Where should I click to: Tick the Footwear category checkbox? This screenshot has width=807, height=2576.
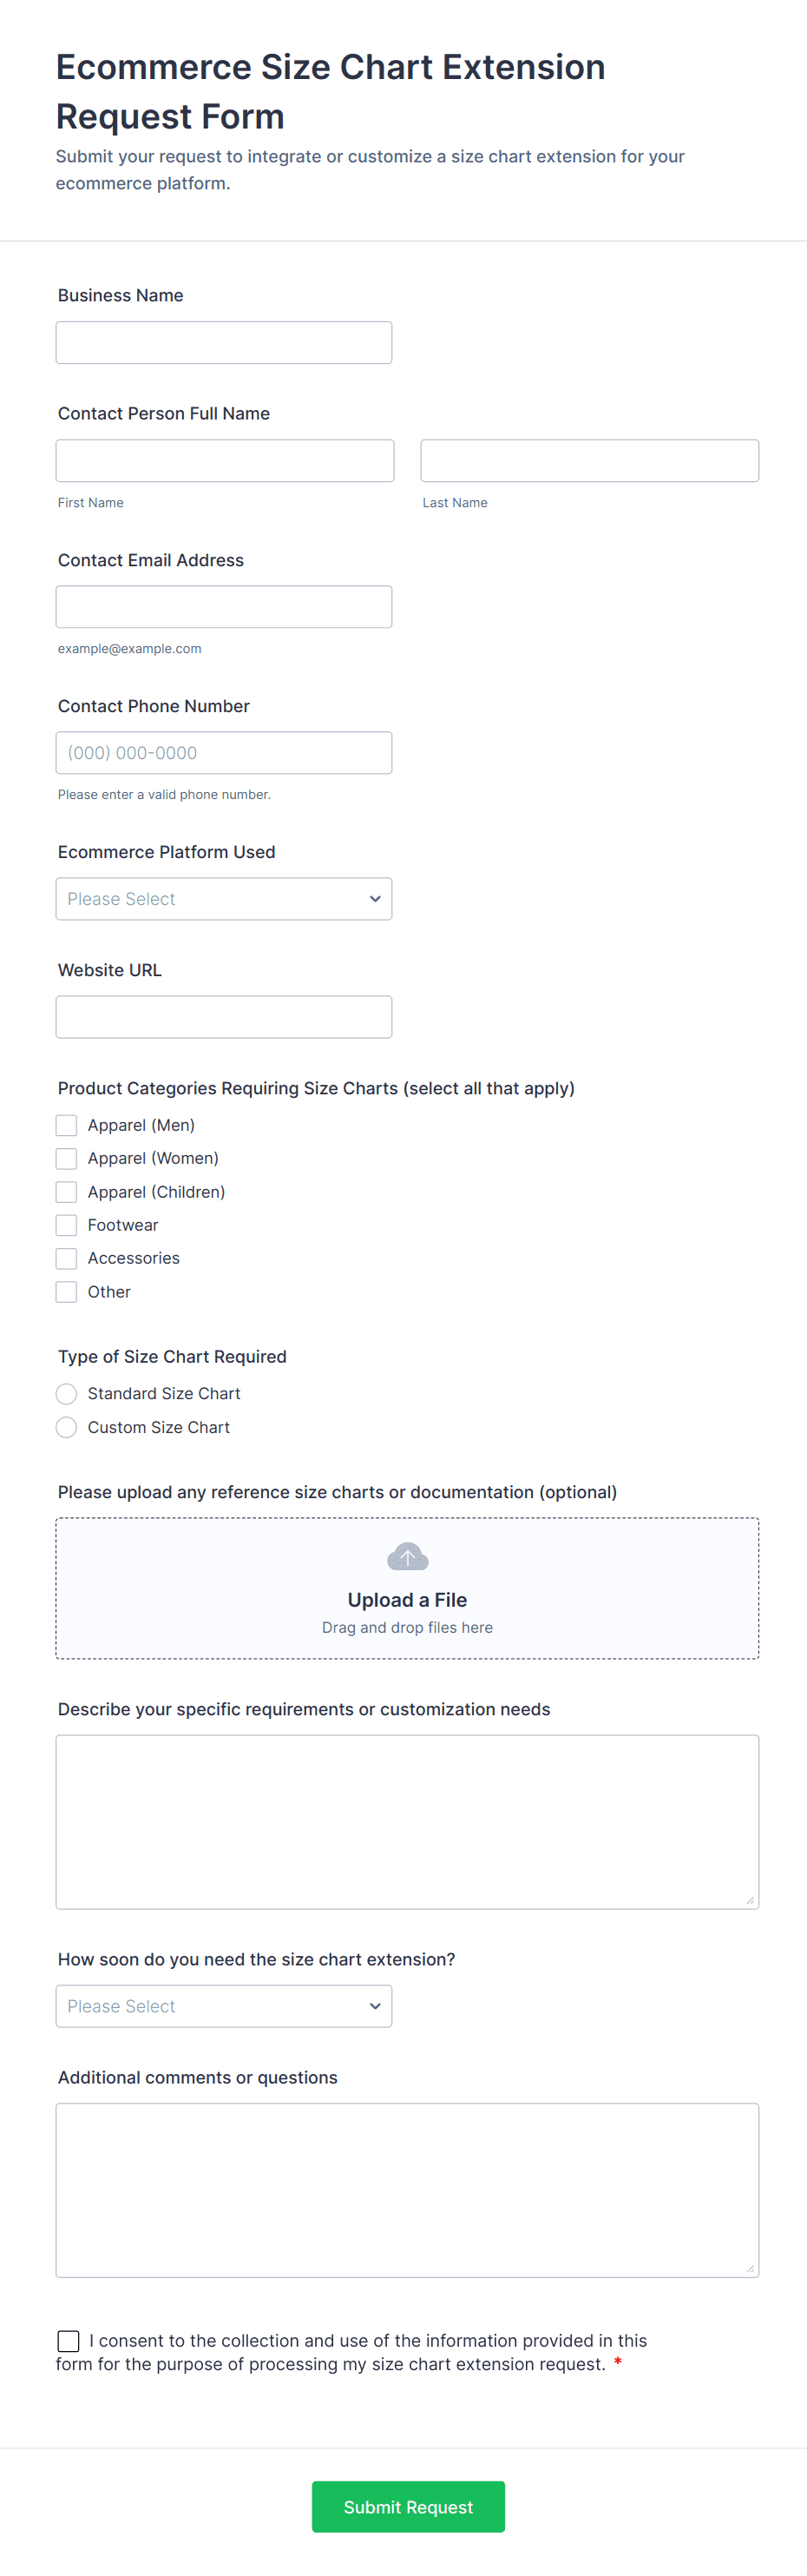67,1225
